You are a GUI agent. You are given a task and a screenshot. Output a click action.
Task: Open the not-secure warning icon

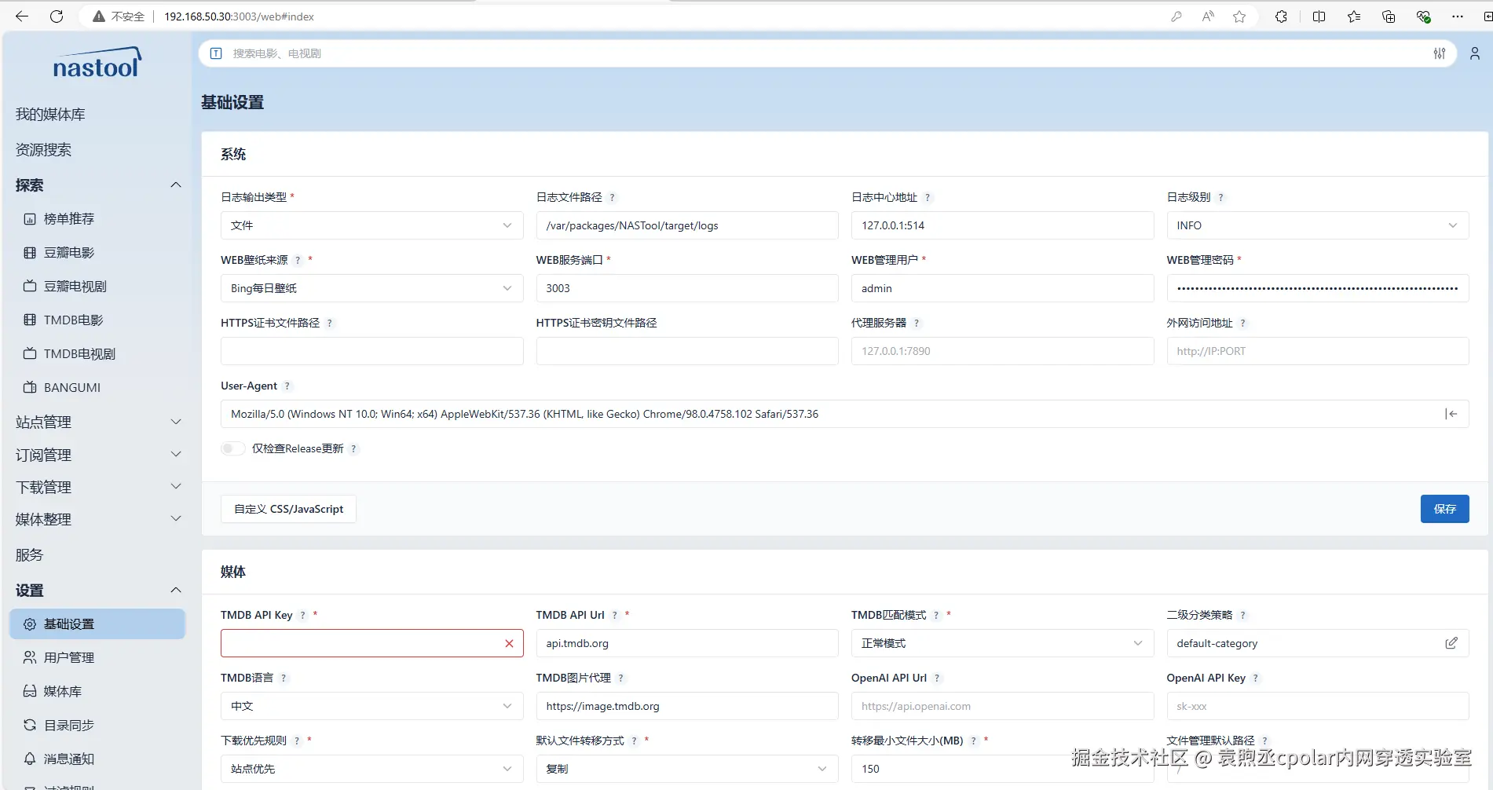click(x=99, y=16)
